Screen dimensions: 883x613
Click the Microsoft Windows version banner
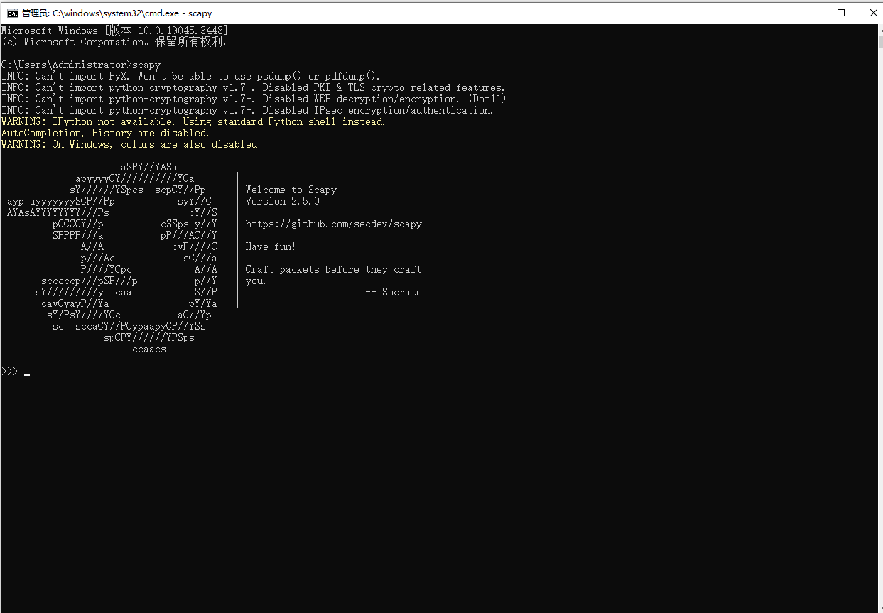114,31
